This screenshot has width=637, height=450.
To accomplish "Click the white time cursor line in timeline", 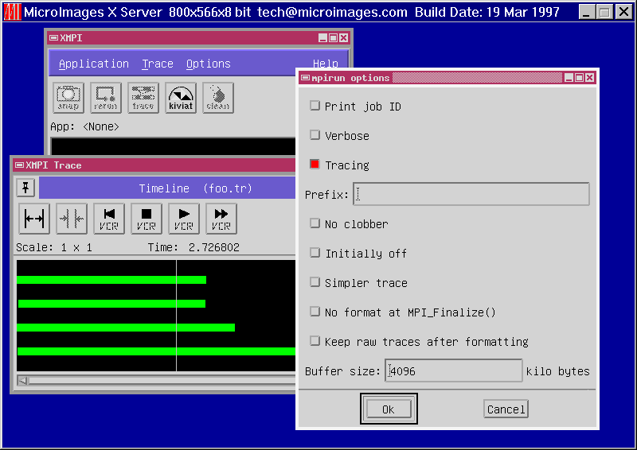I will coord(176,316).
